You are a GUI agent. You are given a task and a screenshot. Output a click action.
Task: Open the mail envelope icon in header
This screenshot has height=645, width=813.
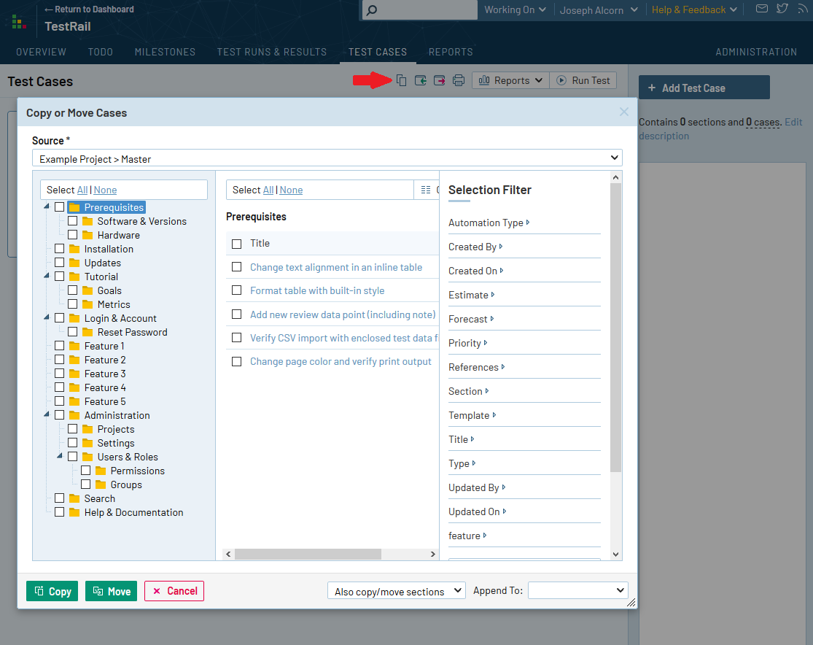pos(762,8)
